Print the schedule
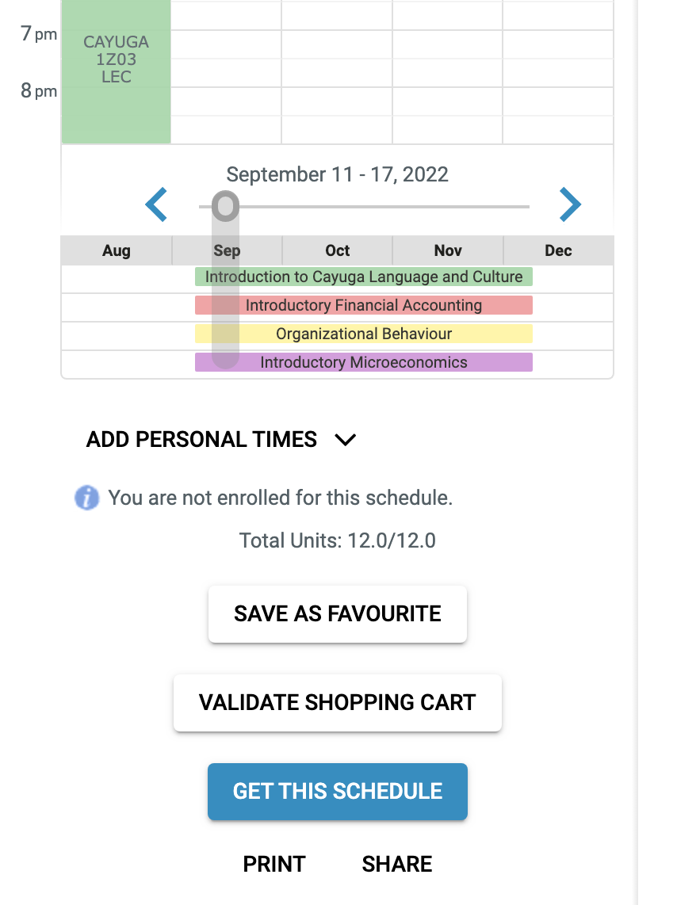The image size is (677, 905). coord(274,864)
